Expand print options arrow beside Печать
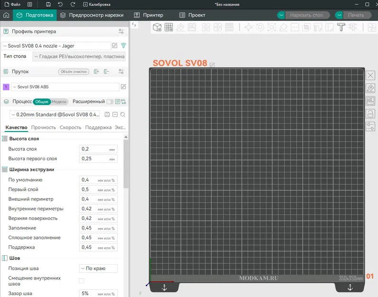 pos(339,15)
